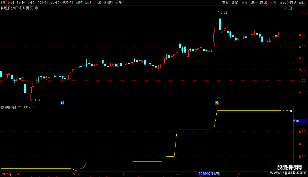Click the BB: 7.35 indicator value
This screenshot has height=177, width=308.
coord(29,107)
